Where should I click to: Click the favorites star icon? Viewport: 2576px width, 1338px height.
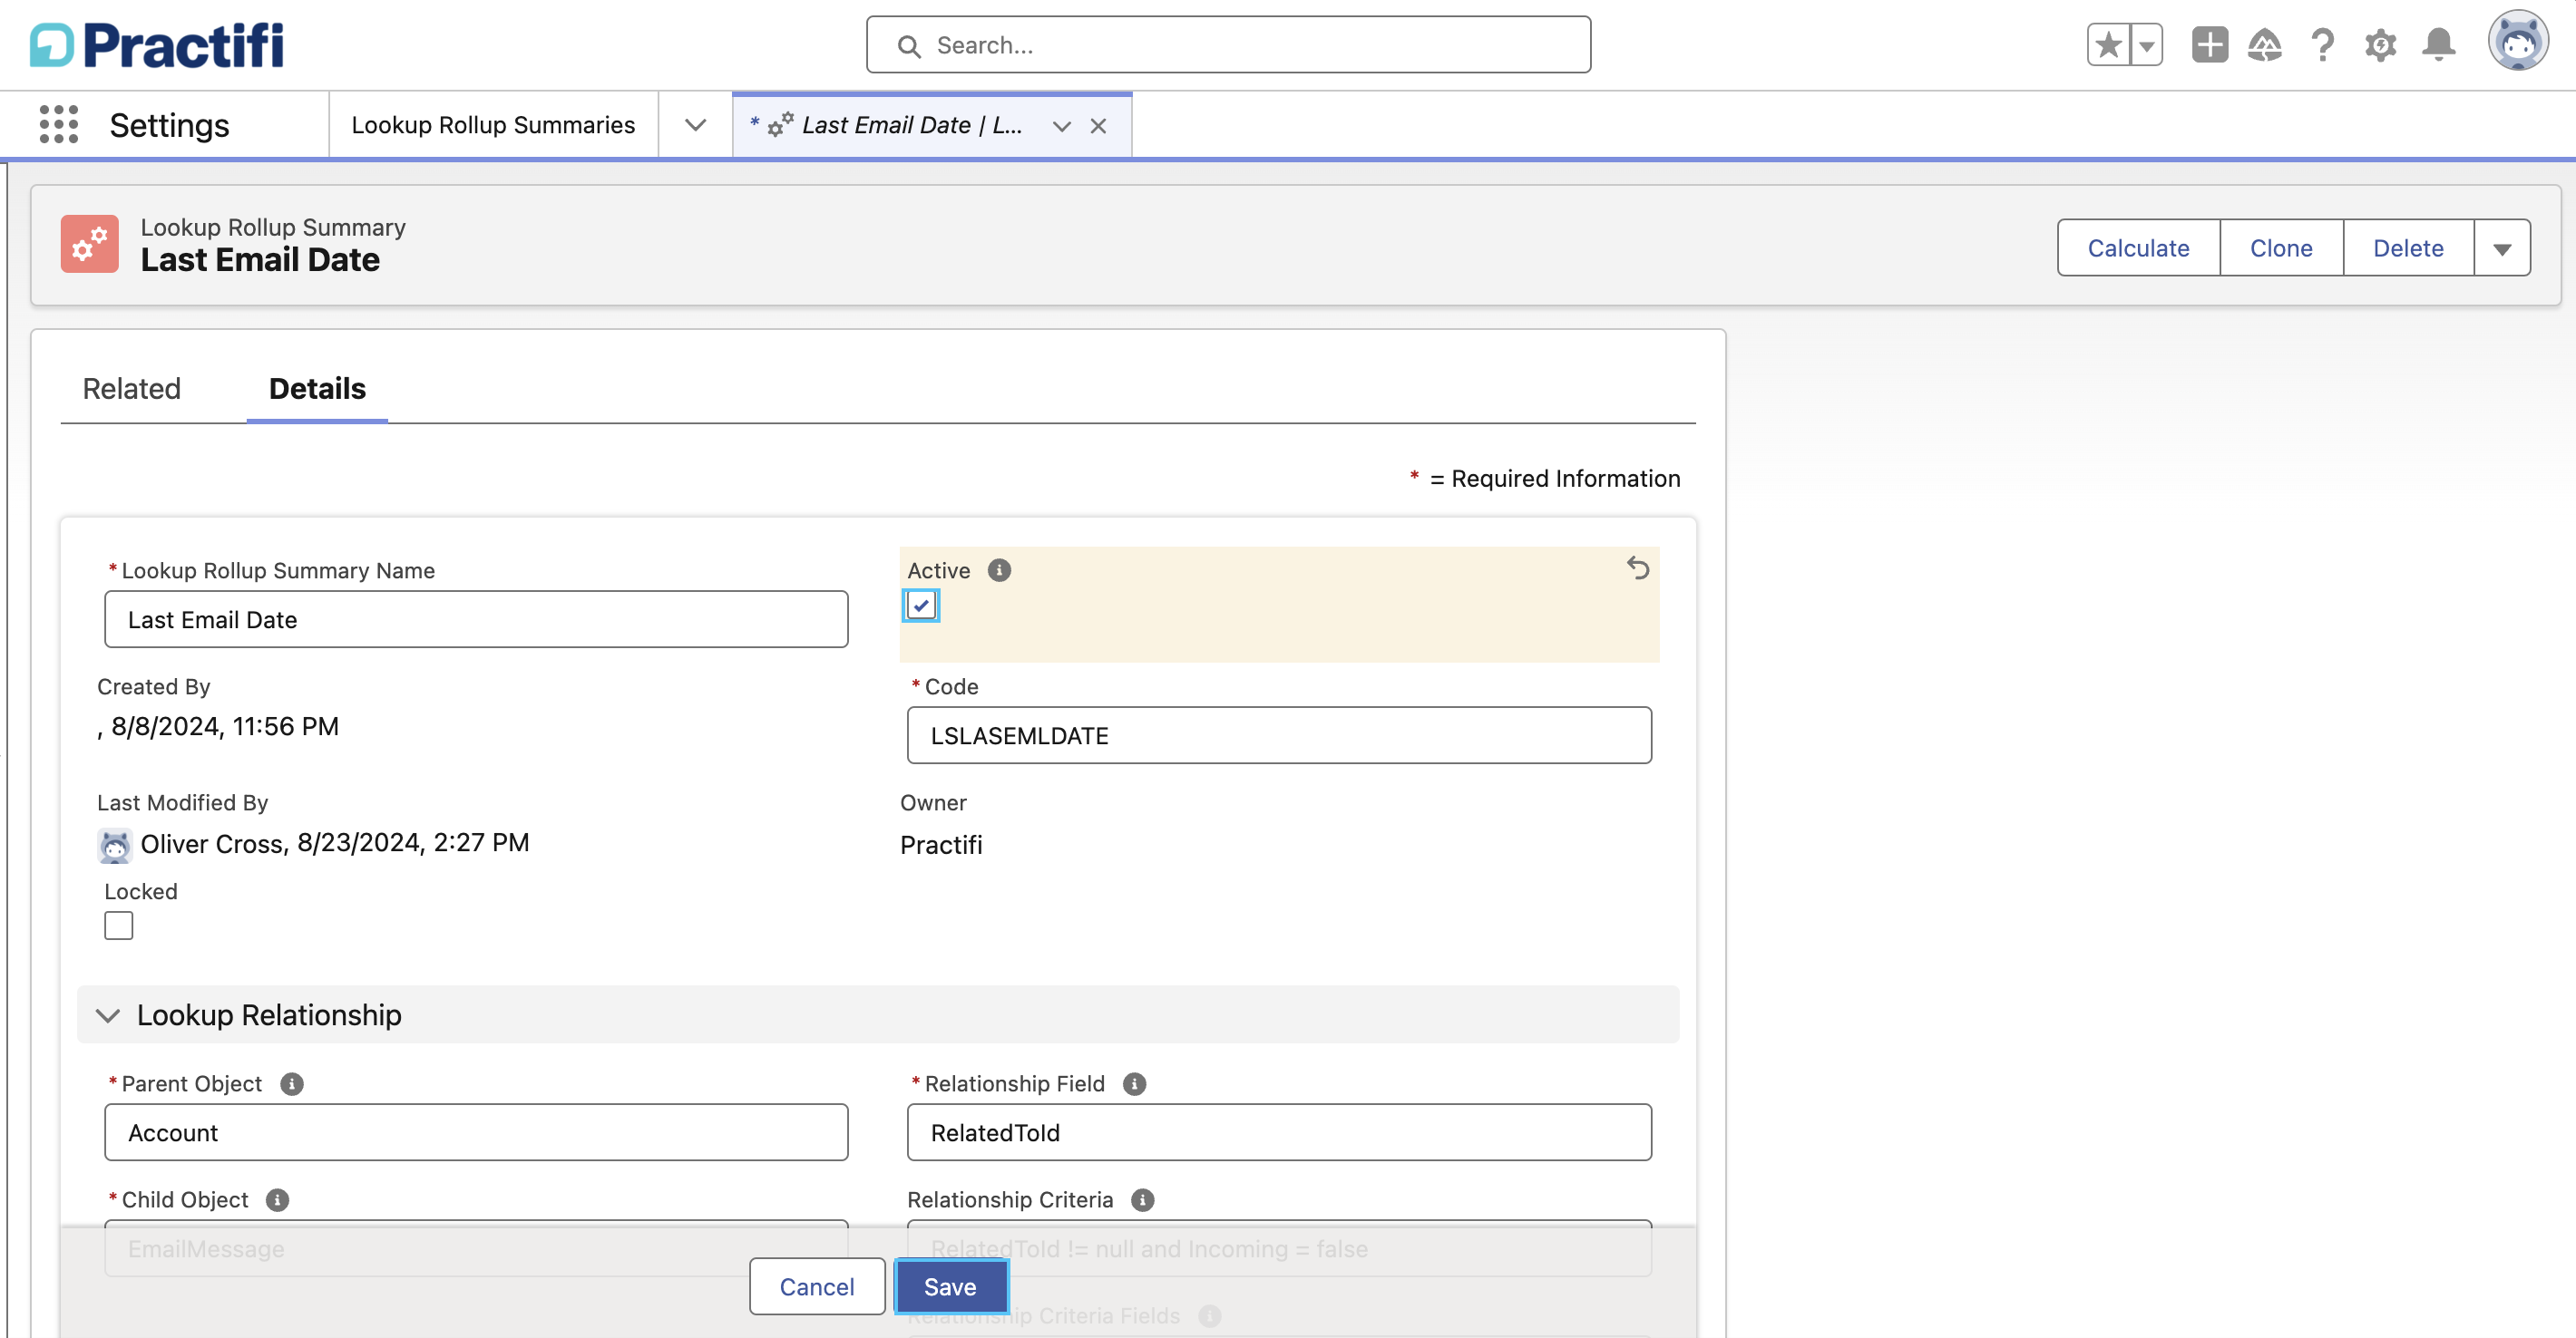[2108, 45]
